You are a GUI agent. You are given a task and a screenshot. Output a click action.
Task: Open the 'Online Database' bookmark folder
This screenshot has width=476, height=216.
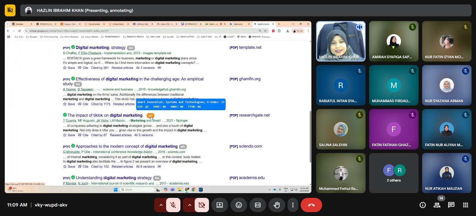point(70,37)
